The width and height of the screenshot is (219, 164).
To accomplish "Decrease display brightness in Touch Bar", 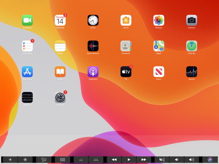I will tap(10, 160).
